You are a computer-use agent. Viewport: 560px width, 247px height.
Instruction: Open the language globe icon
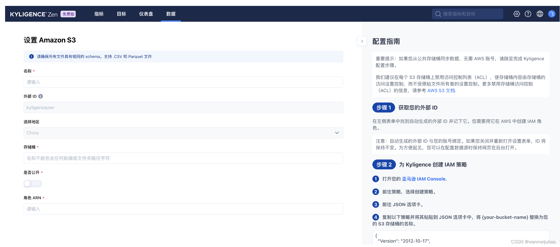coord(540,14)
